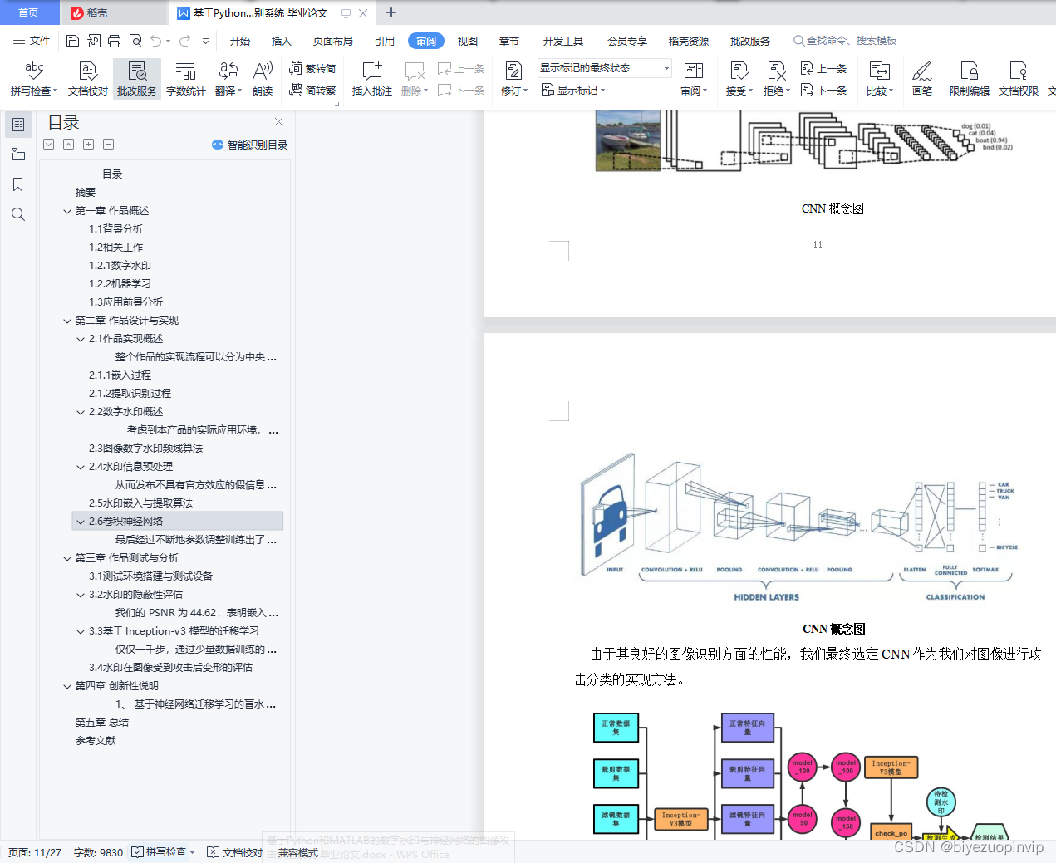Click the save document icon
Image resolution: width=1056 pixels, height=863 pixels.
coord(72,41)
